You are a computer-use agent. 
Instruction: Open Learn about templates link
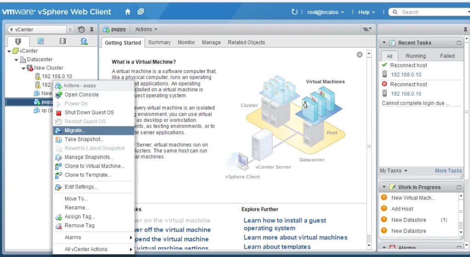(x=277, y=247)
